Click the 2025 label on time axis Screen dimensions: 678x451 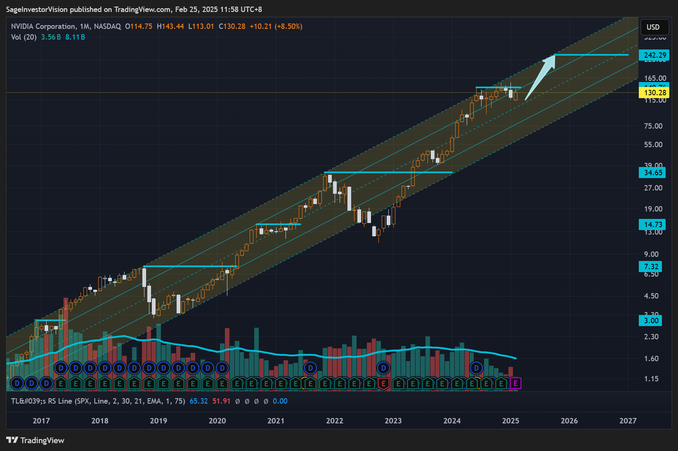[x=510, y=421]
